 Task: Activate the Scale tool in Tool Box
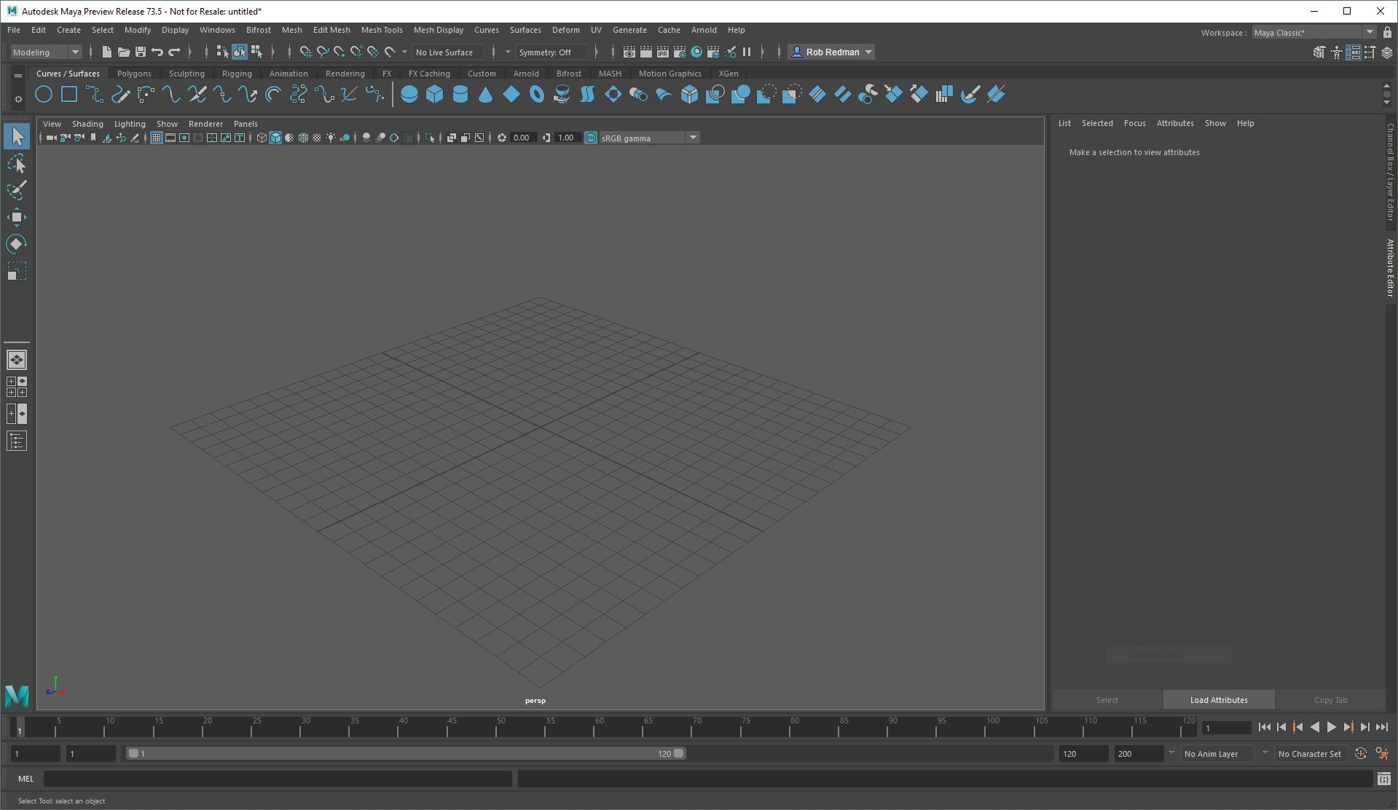pos(17,271)
